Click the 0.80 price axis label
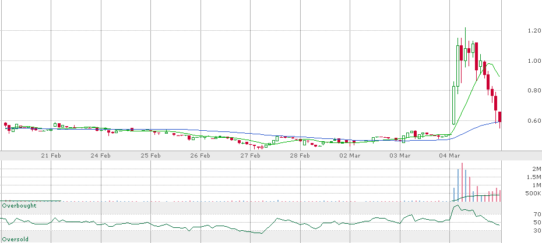The width and height of the screenshot is (542, 243). (534, 91)
